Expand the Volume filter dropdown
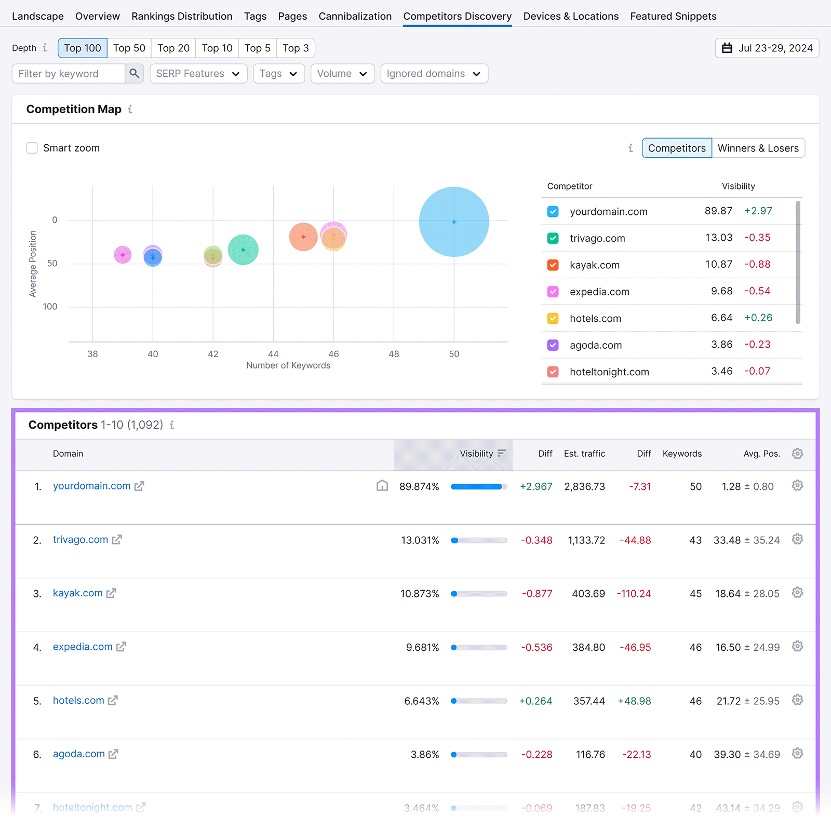Screen dimensions: 831x819 click(342, 74)
